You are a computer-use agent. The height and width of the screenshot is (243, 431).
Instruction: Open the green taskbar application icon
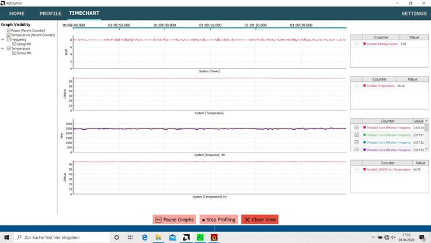[x=200, y=237]
